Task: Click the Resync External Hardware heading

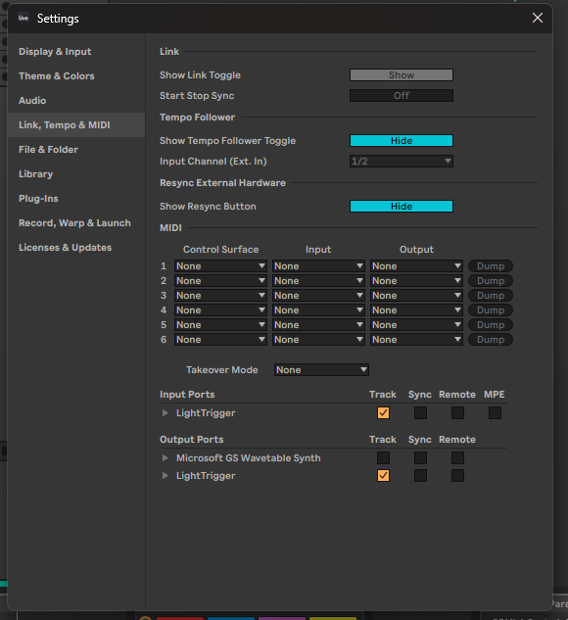Action: 222,183
